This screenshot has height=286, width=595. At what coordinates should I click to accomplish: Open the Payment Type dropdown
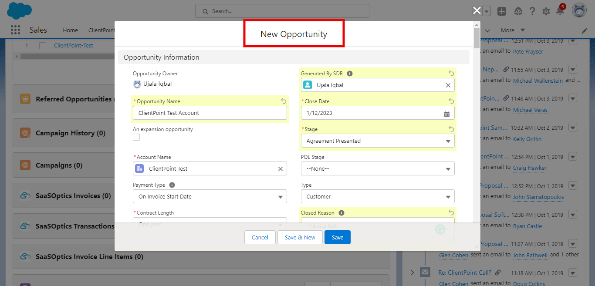tap(210, 197)
